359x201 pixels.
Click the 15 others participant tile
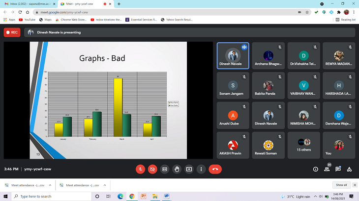pos(303,146)
